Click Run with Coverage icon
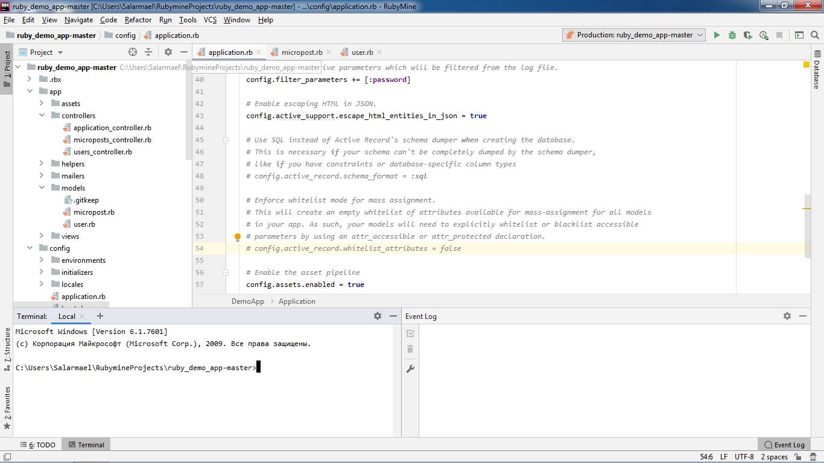Screen dimensions: 824x463 point(748,35)
